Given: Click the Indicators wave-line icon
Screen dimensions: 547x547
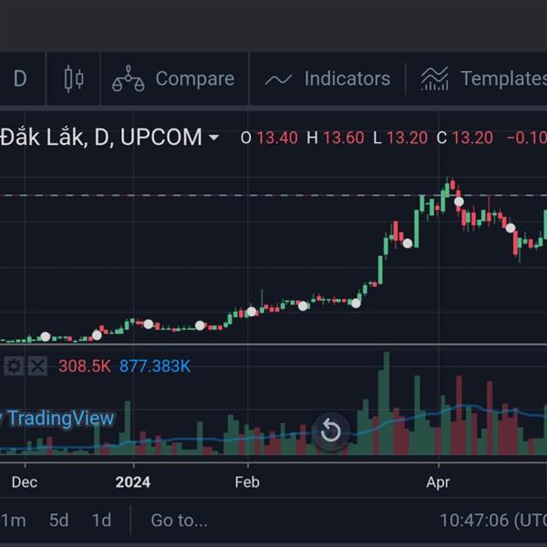Looking at the screenshot, I should (x=278, y=79).
